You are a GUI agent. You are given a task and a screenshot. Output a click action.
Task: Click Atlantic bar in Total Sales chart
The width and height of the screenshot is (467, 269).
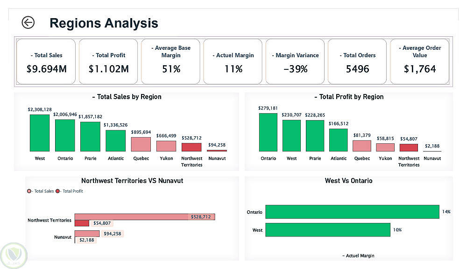point(115,141)
